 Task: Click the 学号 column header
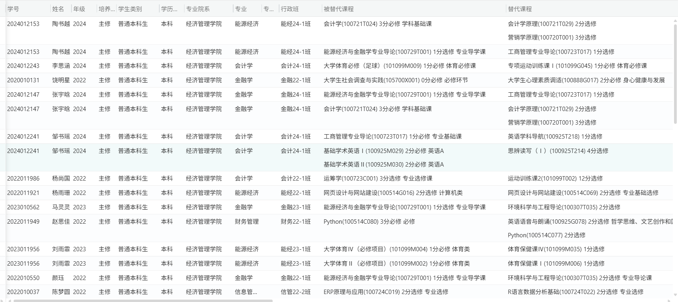point(13,9)
